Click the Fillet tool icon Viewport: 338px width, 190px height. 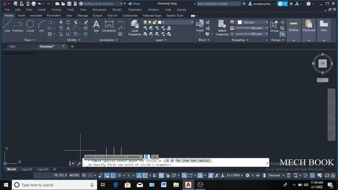(76, 28)
